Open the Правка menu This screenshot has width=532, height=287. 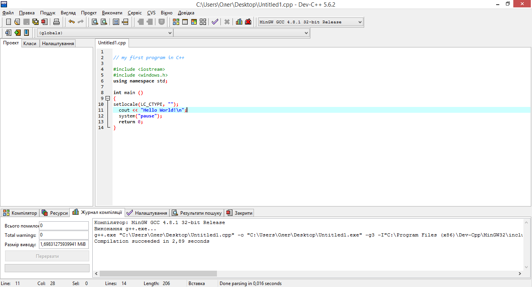tap(27, 13)
